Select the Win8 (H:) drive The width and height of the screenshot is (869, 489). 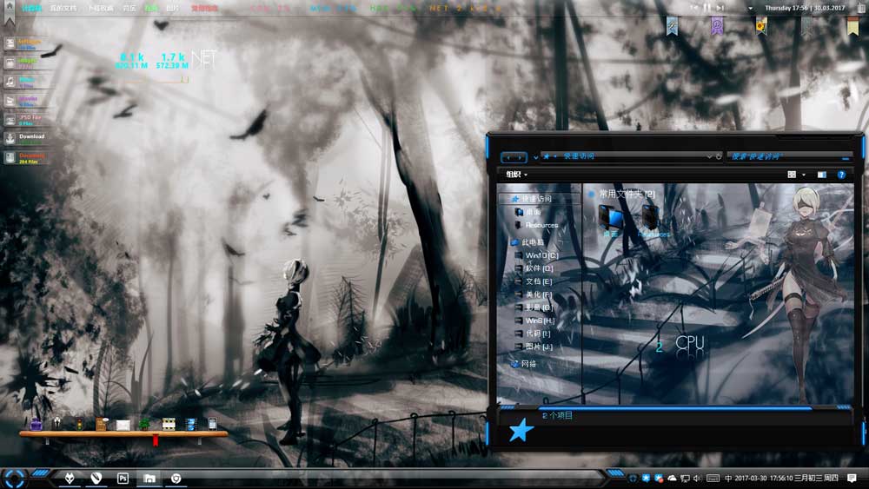pyautogui.click(x=534, y=320)
